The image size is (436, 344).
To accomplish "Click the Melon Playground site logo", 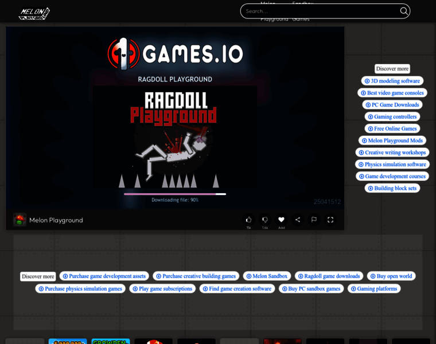I will pos(34,13).
